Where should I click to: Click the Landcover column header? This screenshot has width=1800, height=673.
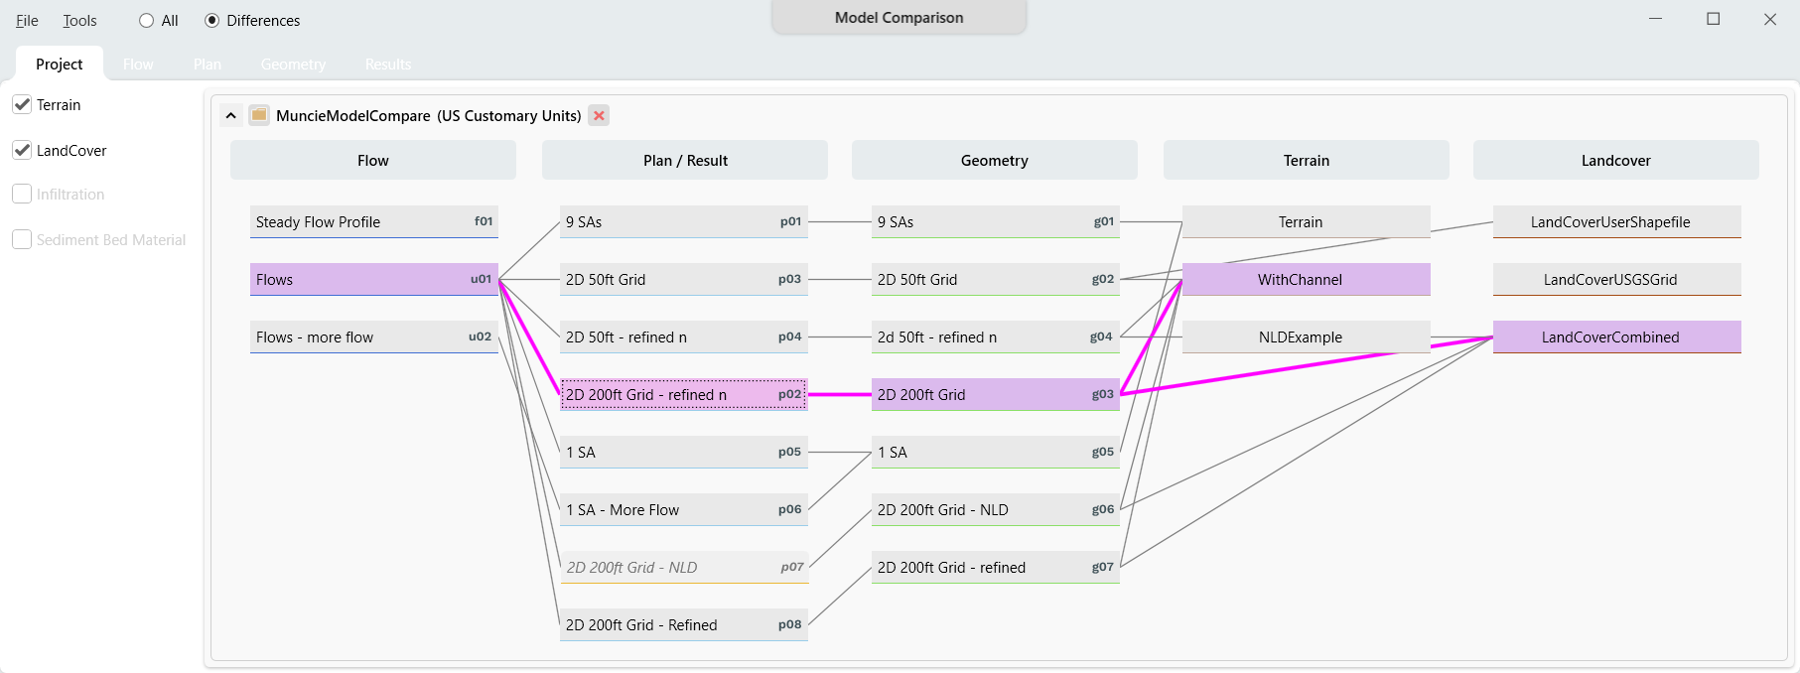click(1615, 160)
